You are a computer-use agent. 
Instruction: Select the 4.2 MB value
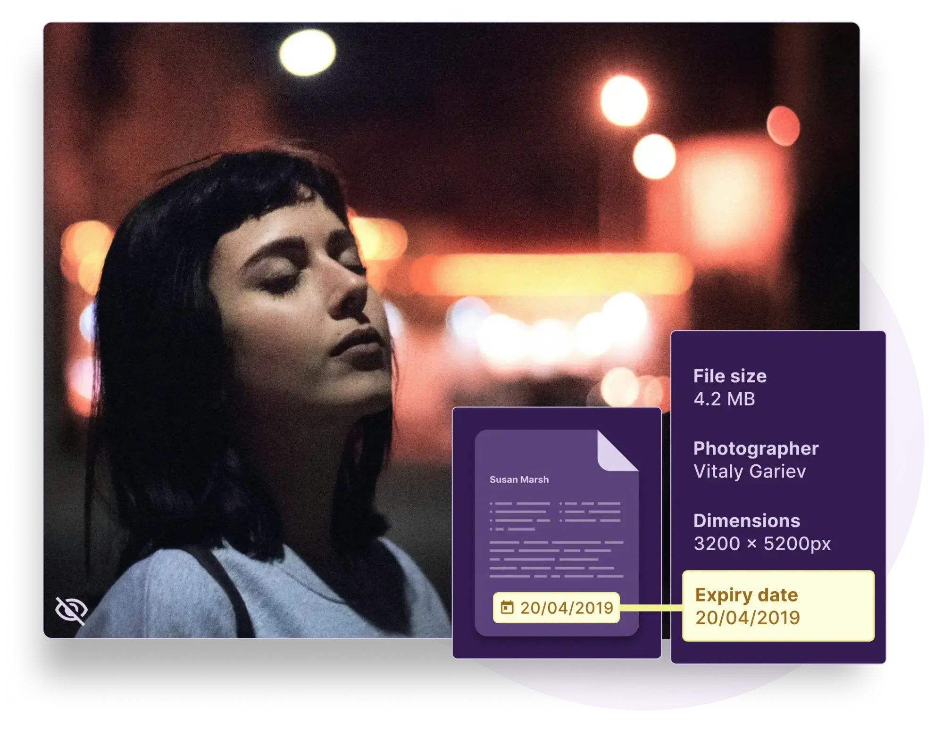click(x=724, y=399)
